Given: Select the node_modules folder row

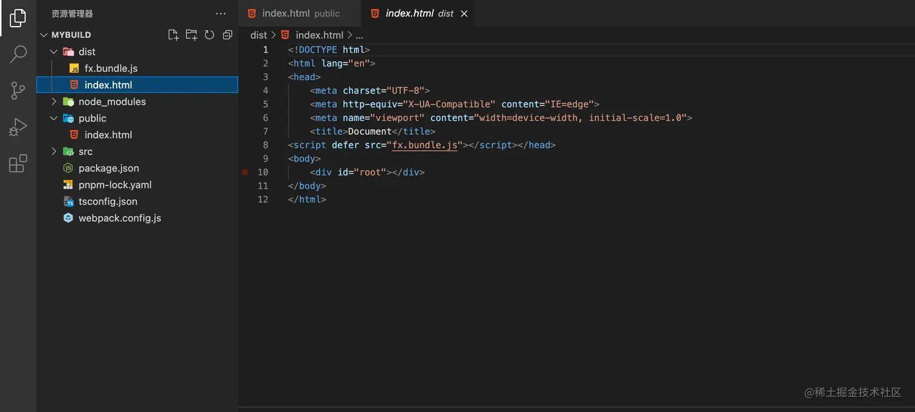Looking at the screenshot, I should (x=137, y=102).
